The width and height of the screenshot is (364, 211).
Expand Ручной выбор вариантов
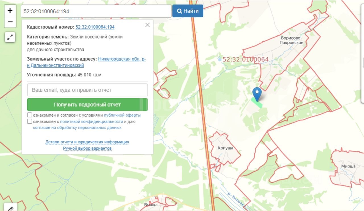[x=87, y=148]
